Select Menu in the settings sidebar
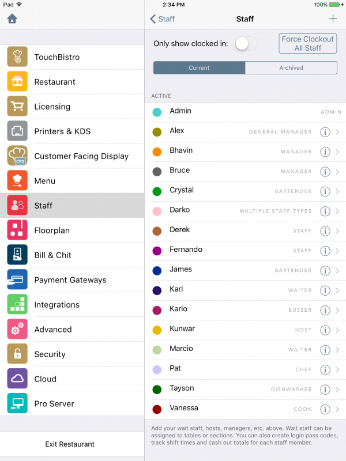 (72, 181)
